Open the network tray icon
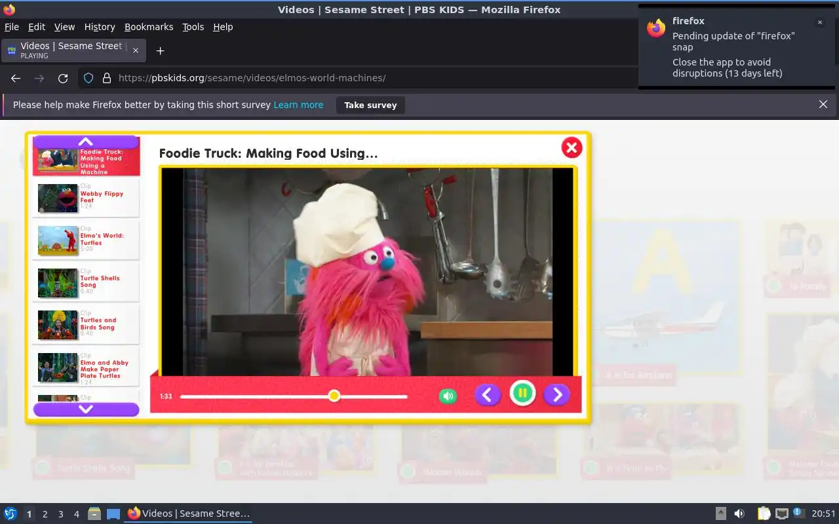This screenshot has width=839, height=524. pyautogui.click(x=781, y=514)
